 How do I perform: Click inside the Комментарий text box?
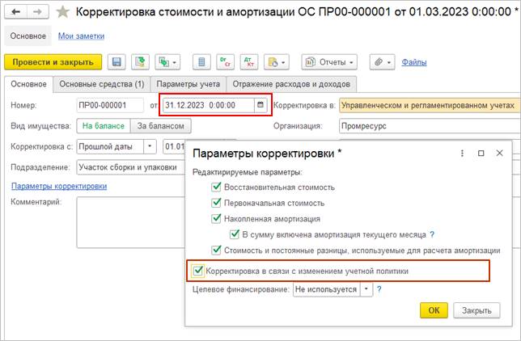tap(131, 222)
